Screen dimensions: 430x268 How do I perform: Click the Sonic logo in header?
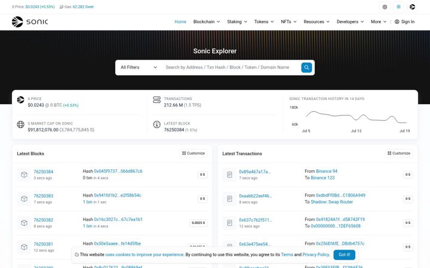(30, 22)
